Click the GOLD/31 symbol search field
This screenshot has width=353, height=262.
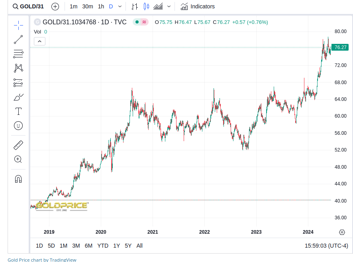pos(29,6)
